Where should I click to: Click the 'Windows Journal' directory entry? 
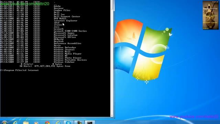tap(64, 50)
